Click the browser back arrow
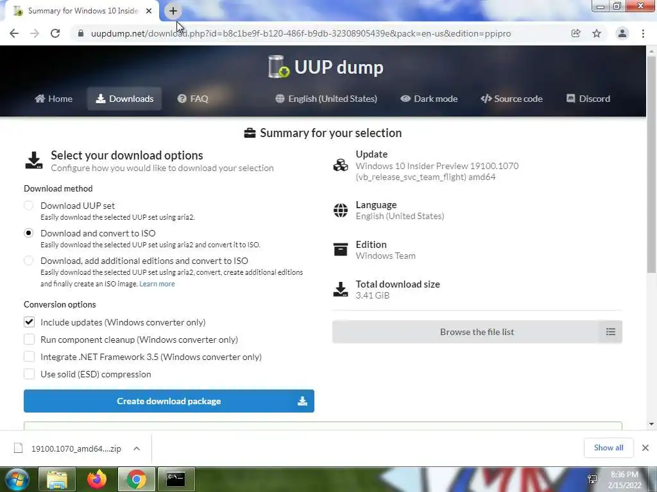This screenshot has height=492, width=657. 14,33
